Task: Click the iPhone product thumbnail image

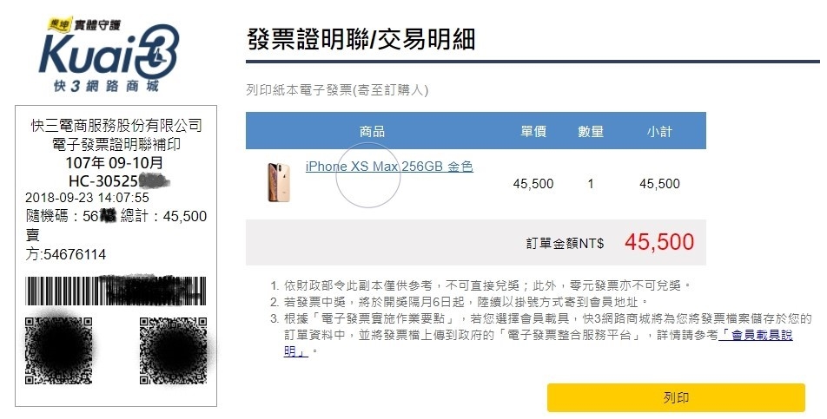Action: point(279,182)
